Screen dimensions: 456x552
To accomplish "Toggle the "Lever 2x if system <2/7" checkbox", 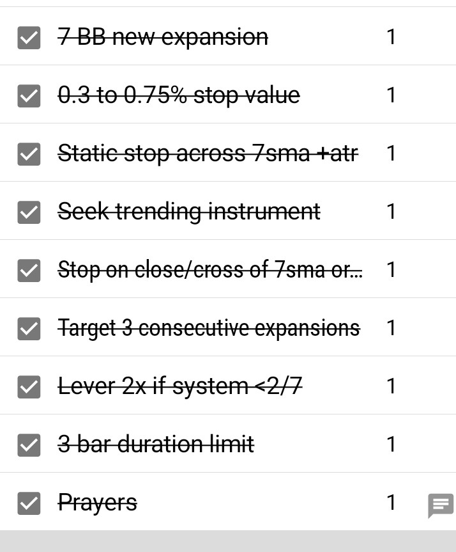I will [29, 387].
